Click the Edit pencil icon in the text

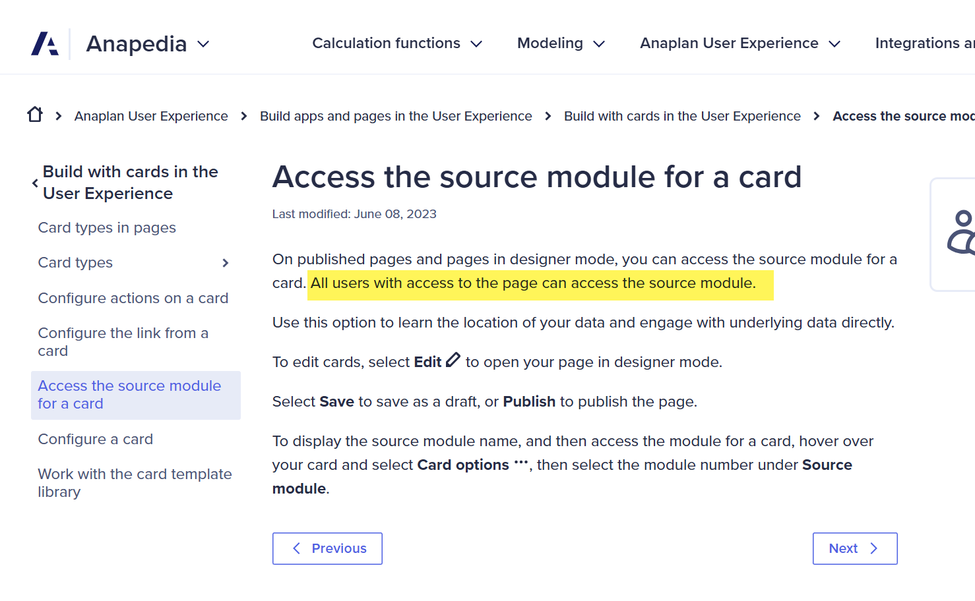point(453,360)
